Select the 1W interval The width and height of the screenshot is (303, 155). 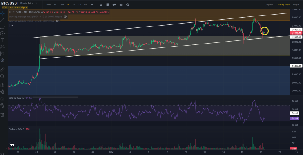(x=85, y=5)
